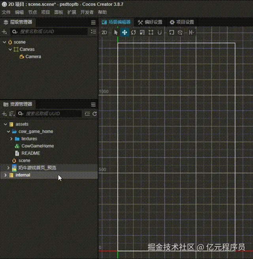This screenshot has width=253, height=259.
Task: Click the Hierarchy search type magnifier
Action: [15, 32]
